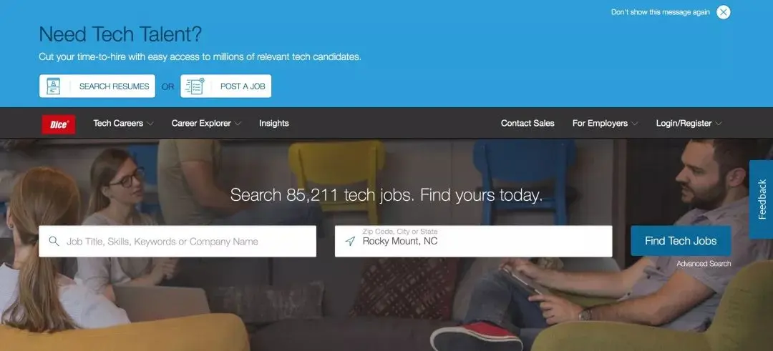Expand the For Employers chevron
773x351 pixels.
[x=634, y=124]
